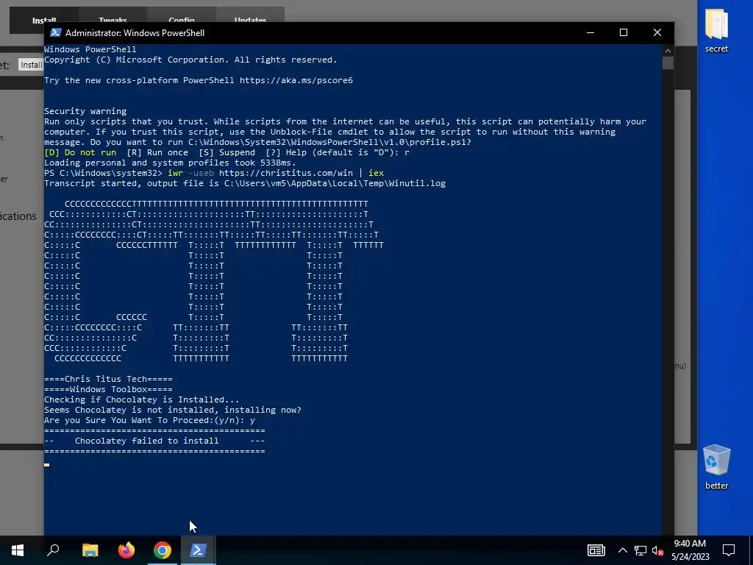Click the PowerShell scrollbar thumb

668,63
